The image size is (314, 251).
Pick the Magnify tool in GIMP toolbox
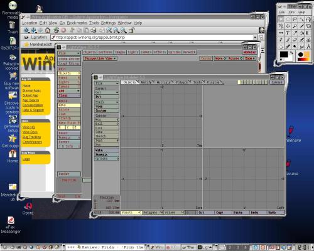(295, 26)
